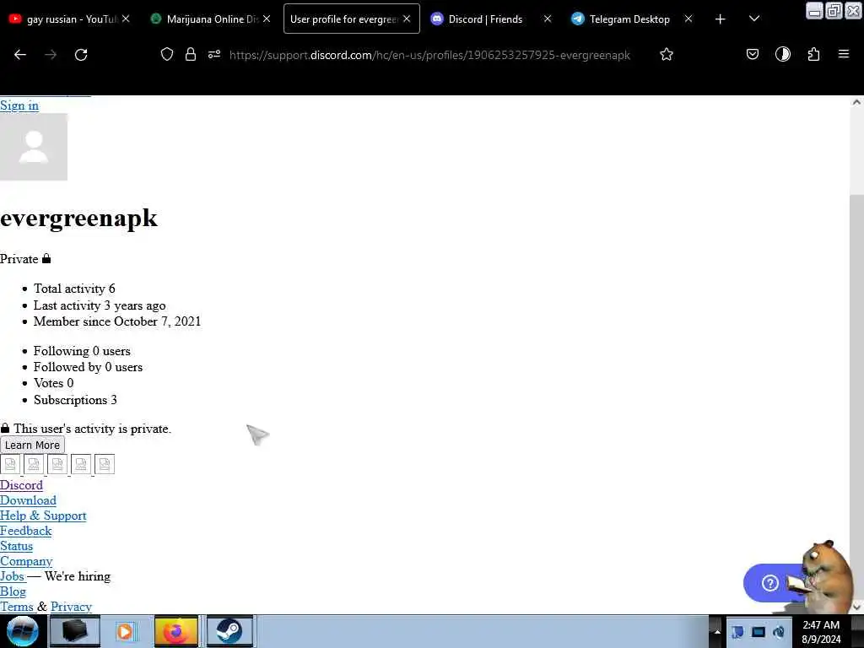Click the address bar URL field
The height and width of the screenshot is (648, 864).
(x=429, y=55)
